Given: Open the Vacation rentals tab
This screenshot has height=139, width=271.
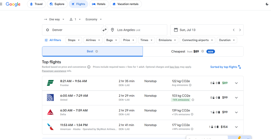Looking at the screenshot, I should pyautogui.click(x=126, y=4).
